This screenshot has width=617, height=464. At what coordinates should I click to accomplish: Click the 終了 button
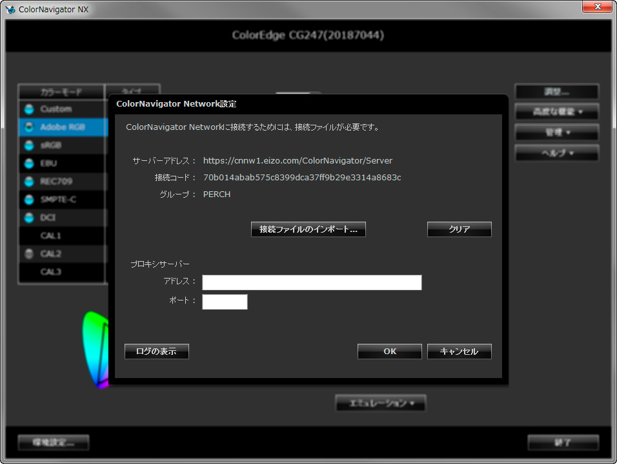(x=563, y=442)
